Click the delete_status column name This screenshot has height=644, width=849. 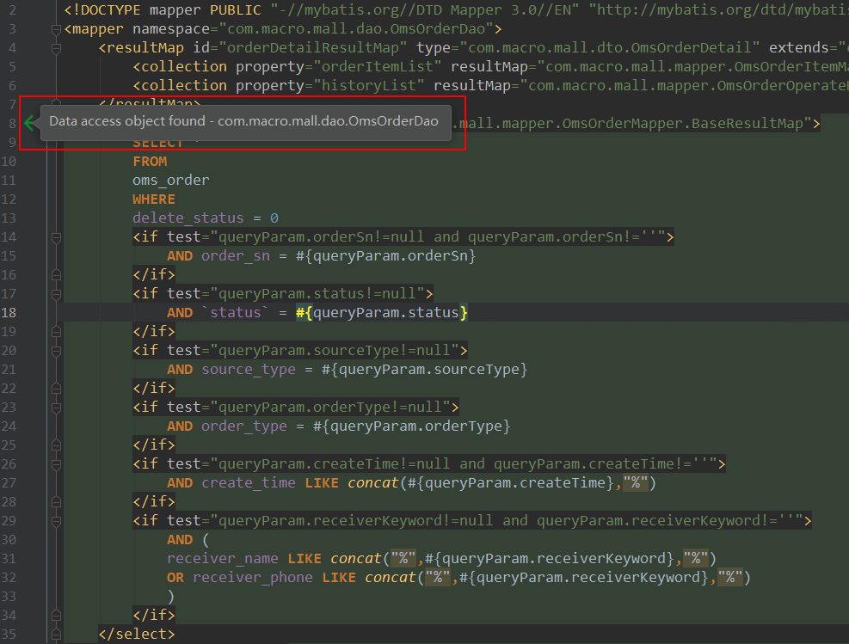[188, 218]
